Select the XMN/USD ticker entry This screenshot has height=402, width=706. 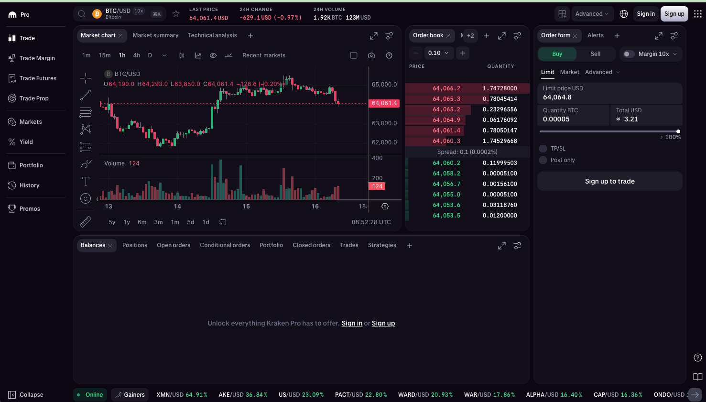pos(182,395)
